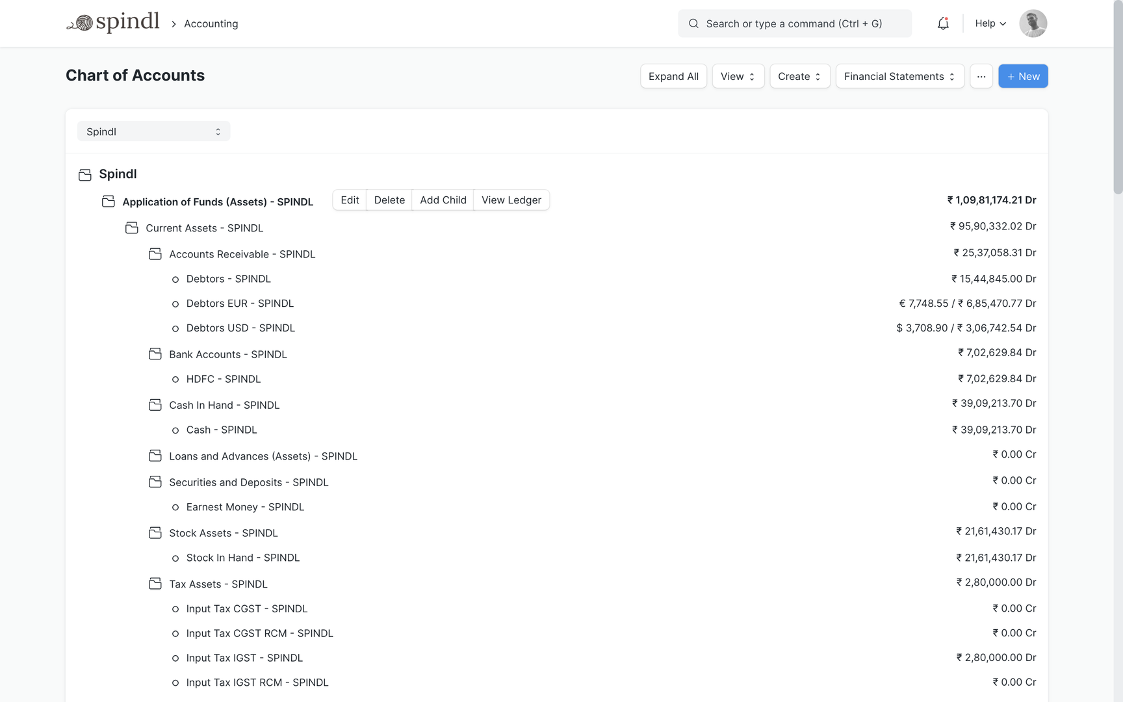Click Add Child for Application of Funds
Viewport: 1123px width, 702px height.
[x=443, y=200]
